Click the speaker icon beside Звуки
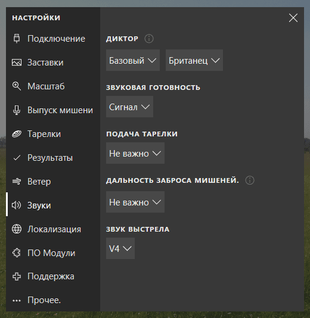This screenshot has height=318, width=310. [16, 205]
